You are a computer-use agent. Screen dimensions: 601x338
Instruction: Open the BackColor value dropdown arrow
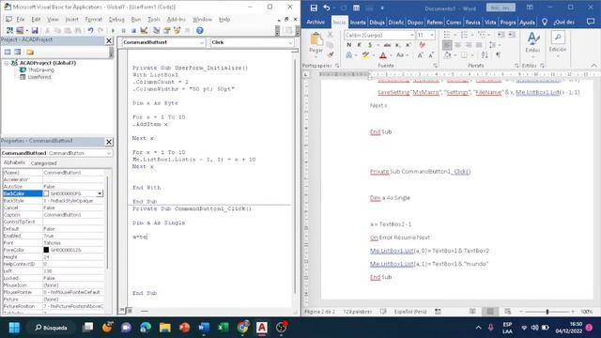click(100, 193)
